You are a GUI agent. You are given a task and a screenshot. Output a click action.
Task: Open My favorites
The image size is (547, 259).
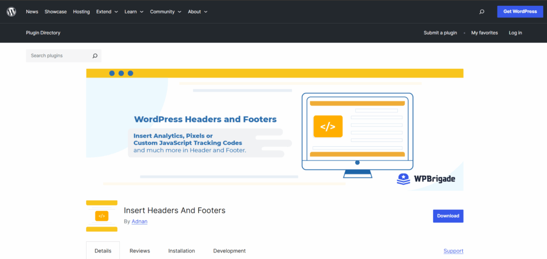coord(484,33)
